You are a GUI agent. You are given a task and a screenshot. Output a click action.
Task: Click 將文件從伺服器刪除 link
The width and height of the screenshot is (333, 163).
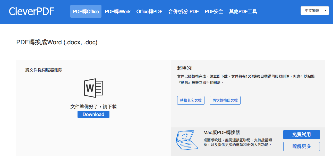pyautogui.click(x=44, y=70)
